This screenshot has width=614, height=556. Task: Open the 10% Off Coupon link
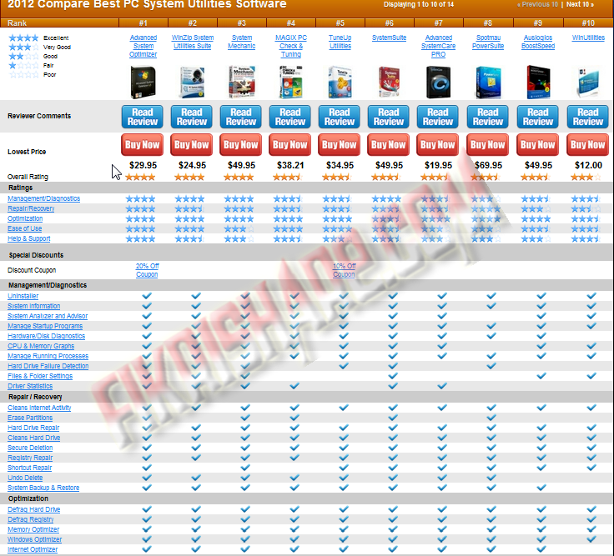(345, 270)
